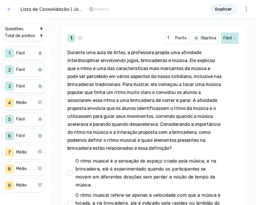Viewport: 256px width, 205px height.
Task: Click the 'Médio' label of question 9
Action: pos(21,185)
